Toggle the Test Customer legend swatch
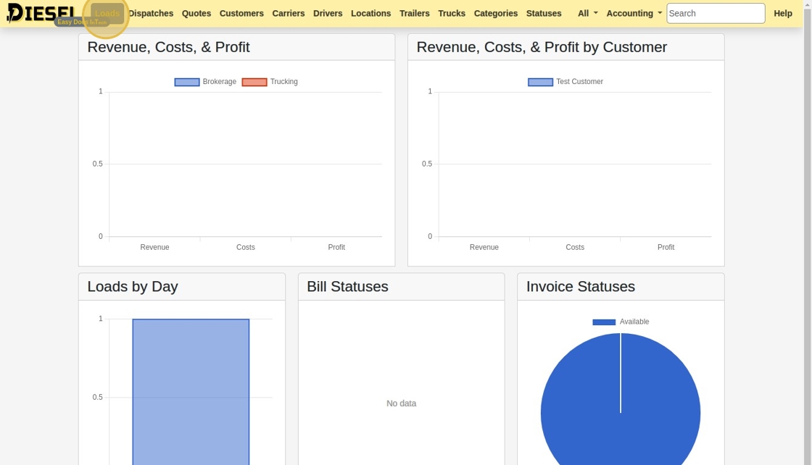The width and height of the screenshot is (812, 465). click(540, 82)
